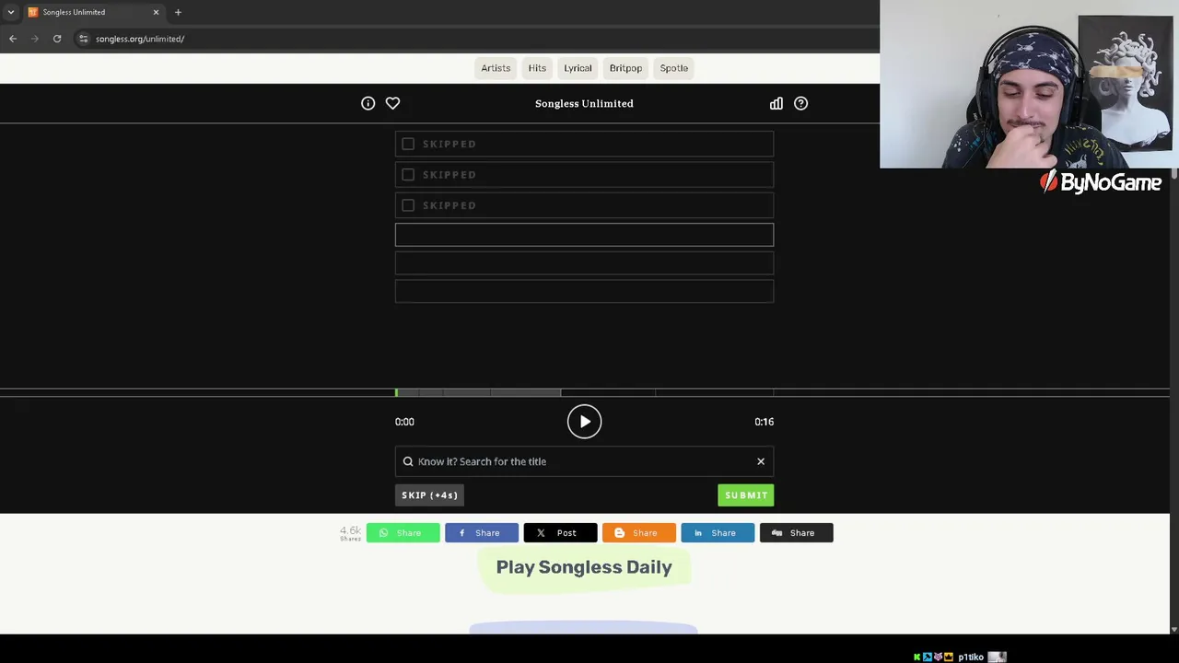Open the Spotle game link

(x=673, y=68)
